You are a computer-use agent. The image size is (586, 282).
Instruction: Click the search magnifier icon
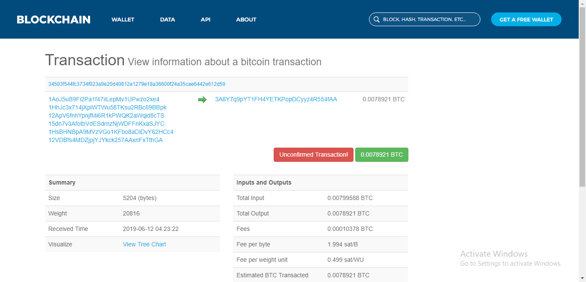click(x=376, y=19)
